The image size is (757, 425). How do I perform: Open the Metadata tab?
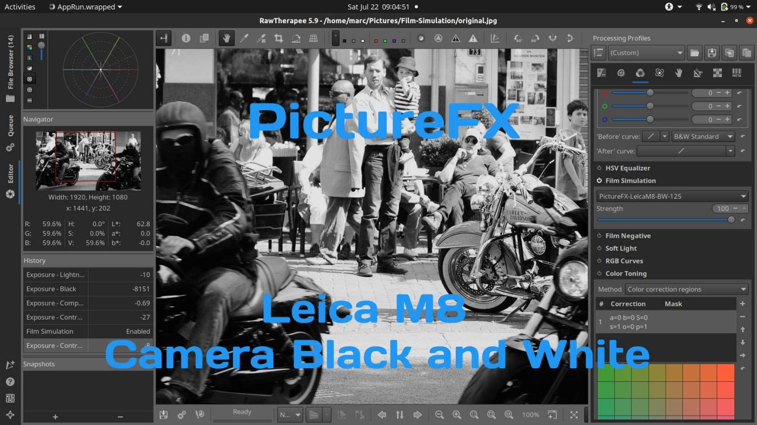point(736,73)
